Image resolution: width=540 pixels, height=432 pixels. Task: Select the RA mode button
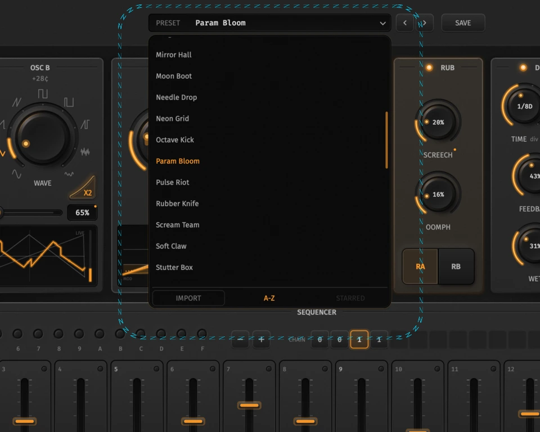420,266
